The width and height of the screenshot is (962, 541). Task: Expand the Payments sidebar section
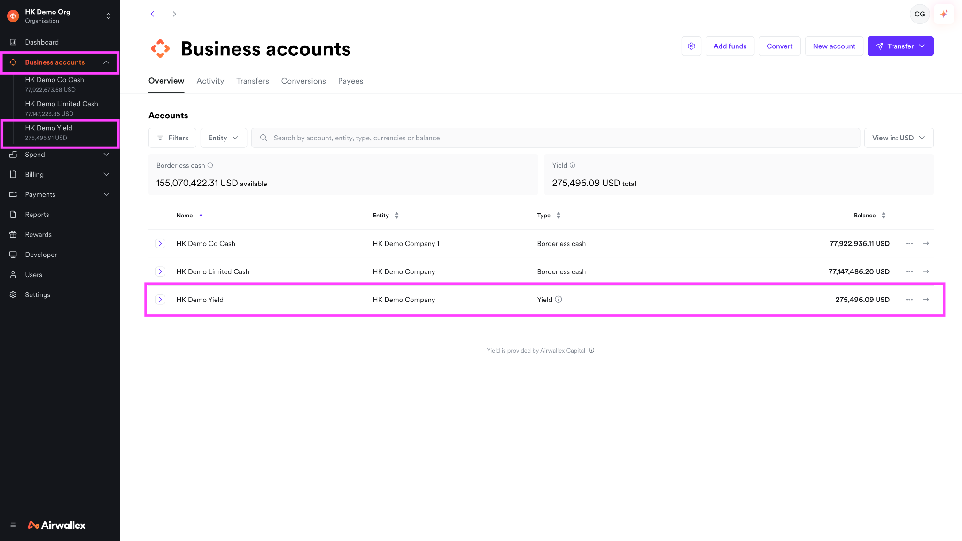click(106, 194)
